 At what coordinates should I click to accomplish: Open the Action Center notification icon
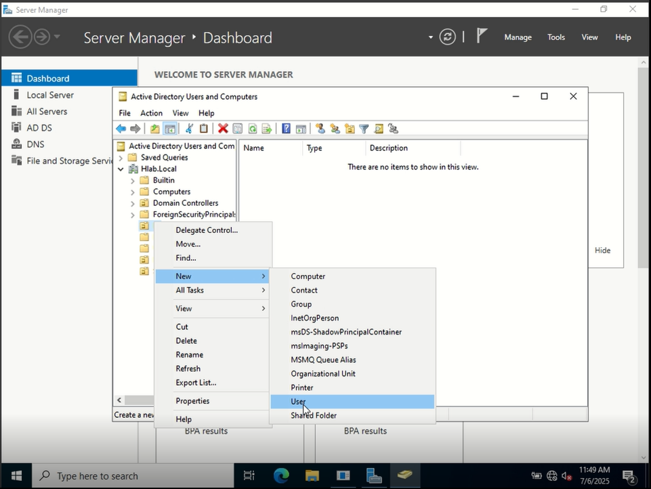pyautogui.click(x=630, y=477)
